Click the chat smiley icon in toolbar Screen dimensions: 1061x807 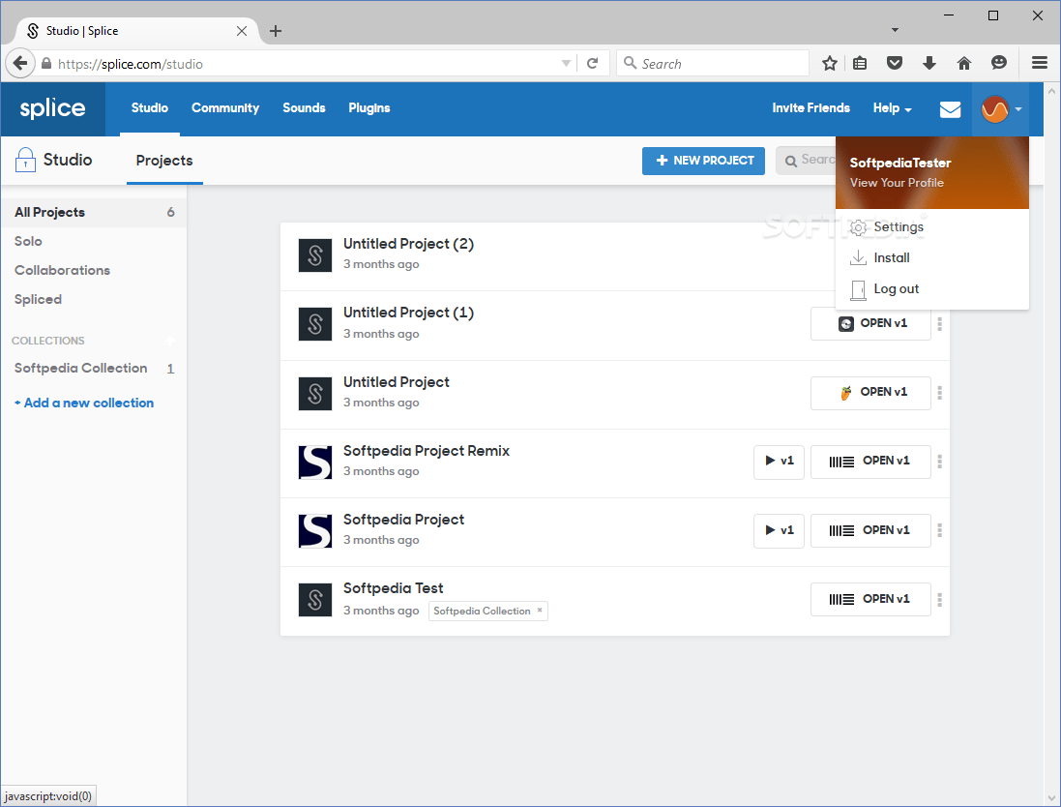coord(999,63)
